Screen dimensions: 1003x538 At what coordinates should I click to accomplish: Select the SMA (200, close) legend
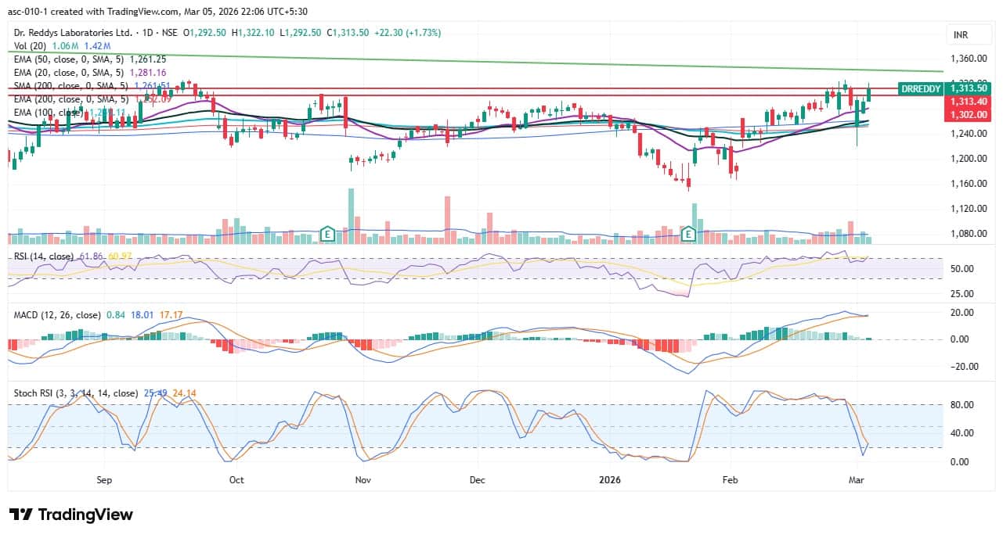pyautogui.click(x=71, y=86)
